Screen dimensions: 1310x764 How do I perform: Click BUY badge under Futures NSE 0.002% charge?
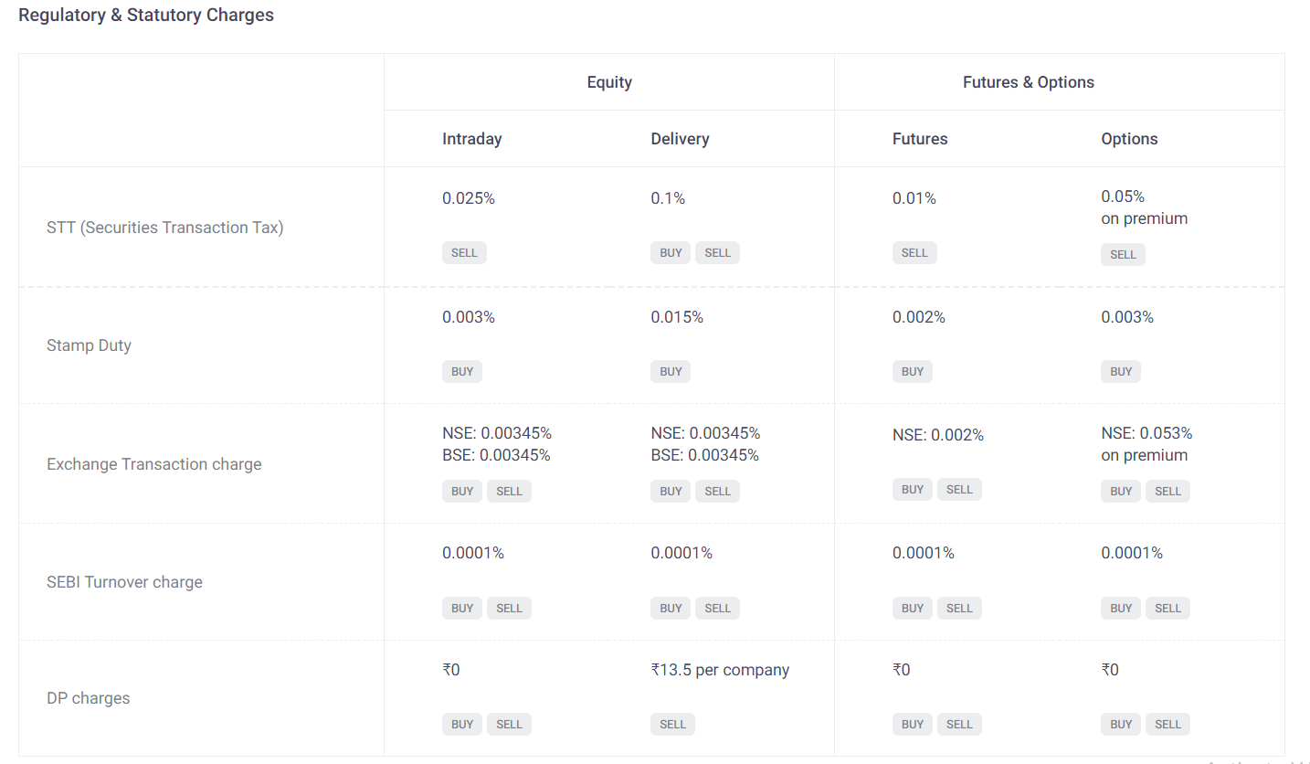913,490
